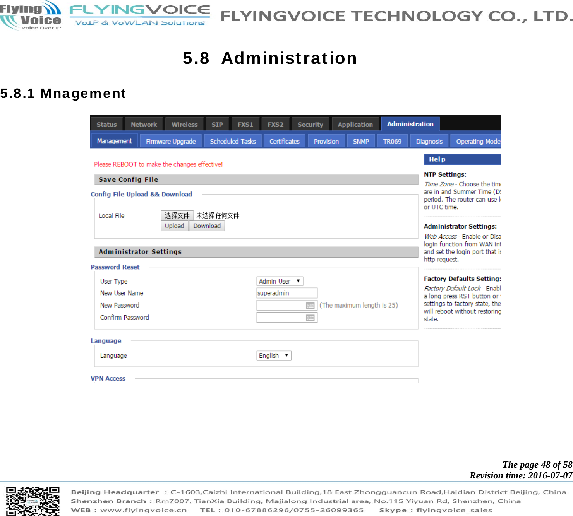Open the Firmware Upgrade sub-tab

[171, 142]
